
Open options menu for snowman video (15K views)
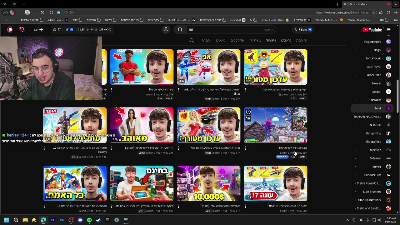(x=178, y=90)
